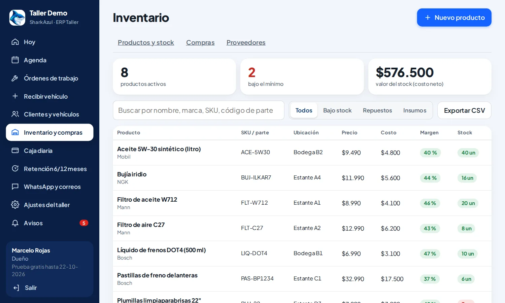Screen dimensions: 505x303
Task: Go to the Proveedores tab
Action: [x=246, y=42]
